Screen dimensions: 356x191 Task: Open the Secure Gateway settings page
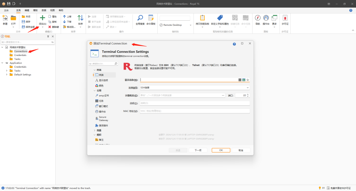point(104,119)
